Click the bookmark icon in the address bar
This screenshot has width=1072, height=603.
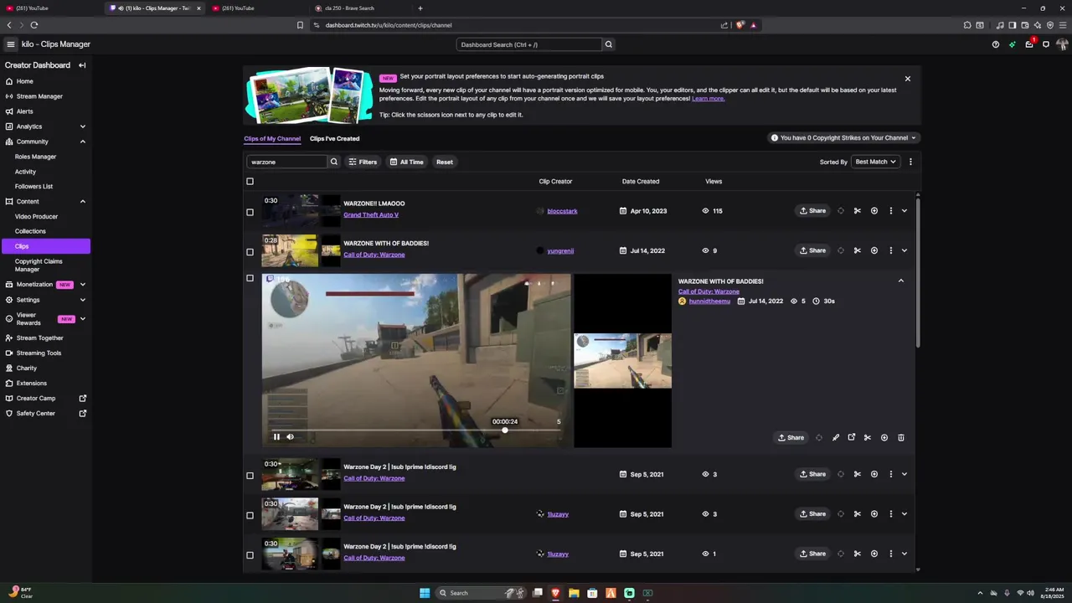click(300, 25)
